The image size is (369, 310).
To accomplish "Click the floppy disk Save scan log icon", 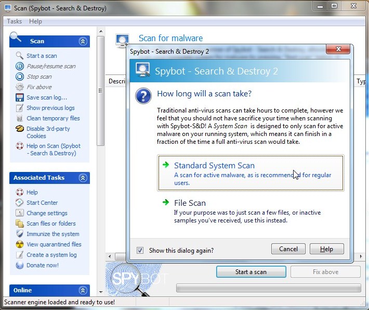I will (x=20, y=97).
